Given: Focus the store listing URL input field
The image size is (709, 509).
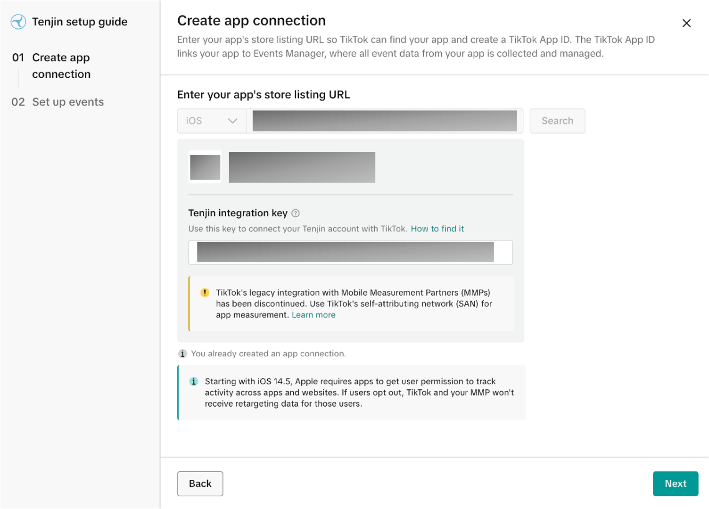Looking at the screenshot, I should coord(385,121).
